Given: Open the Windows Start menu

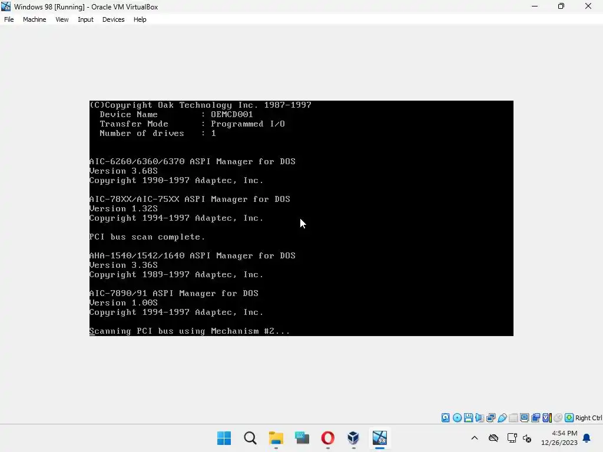Looking at the screenshot, I should tap(224, 438).
